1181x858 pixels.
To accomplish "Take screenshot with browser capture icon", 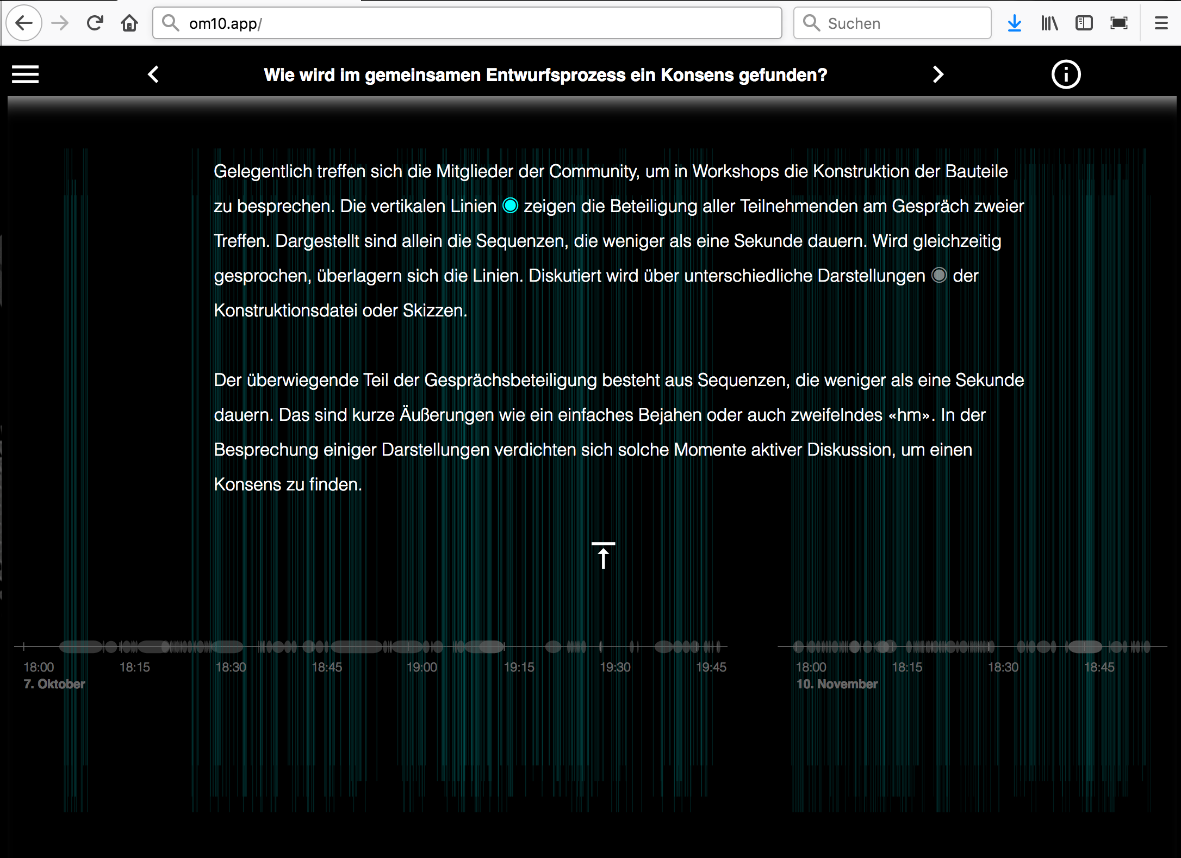I will click(1119, 23).
